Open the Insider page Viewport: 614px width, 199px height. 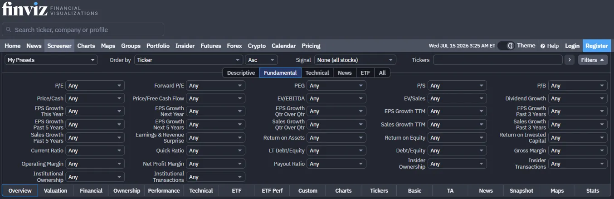185,46
